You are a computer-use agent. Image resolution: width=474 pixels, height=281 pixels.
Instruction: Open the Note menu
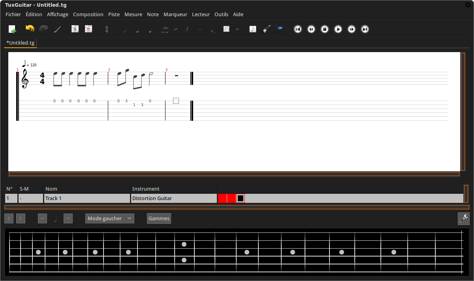pos(153,14)
